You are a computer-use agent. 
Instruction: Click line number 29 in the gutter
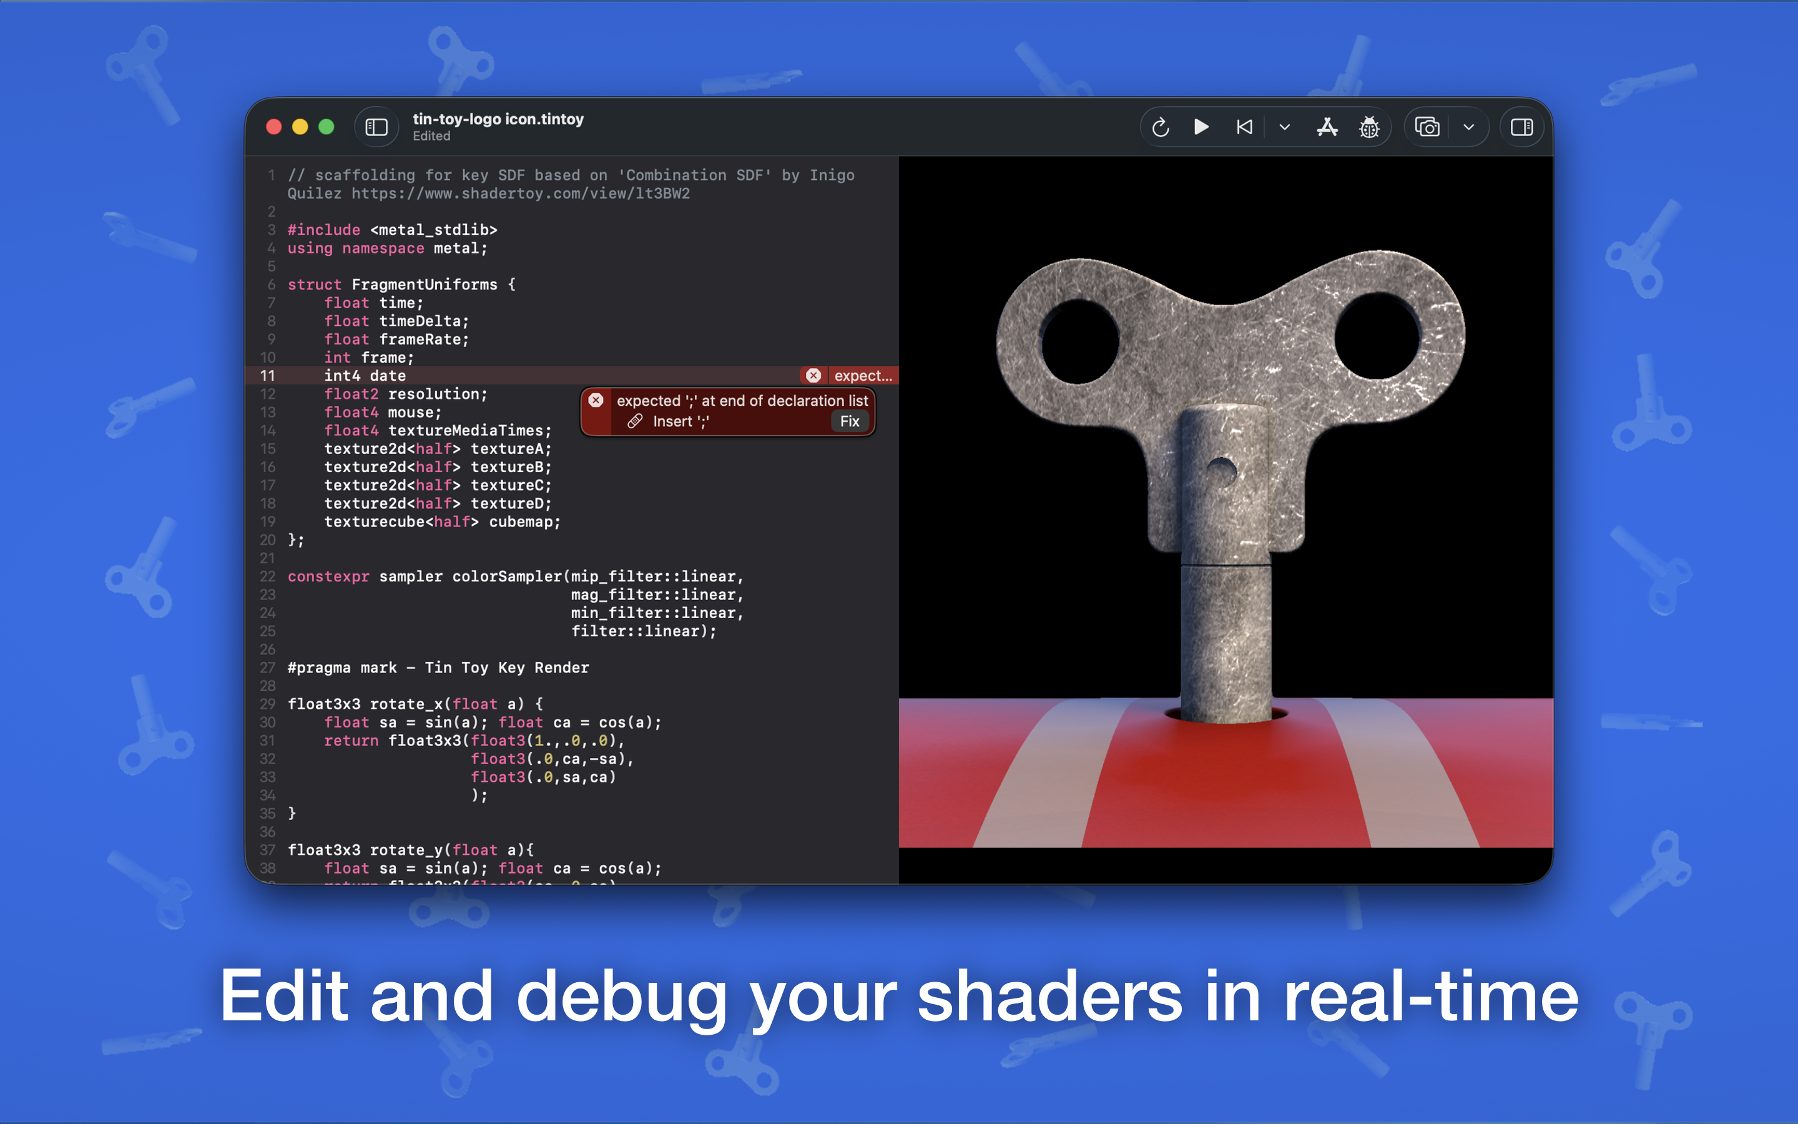pos(267,704)
